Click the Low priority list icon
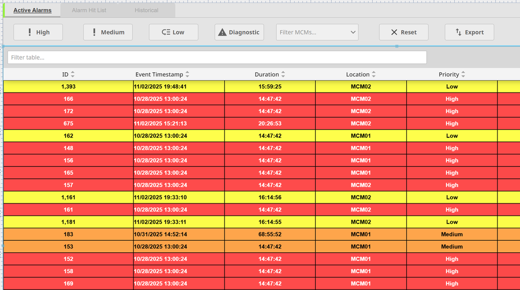This screenshot has height=290, width=520. tap(166, 32)
